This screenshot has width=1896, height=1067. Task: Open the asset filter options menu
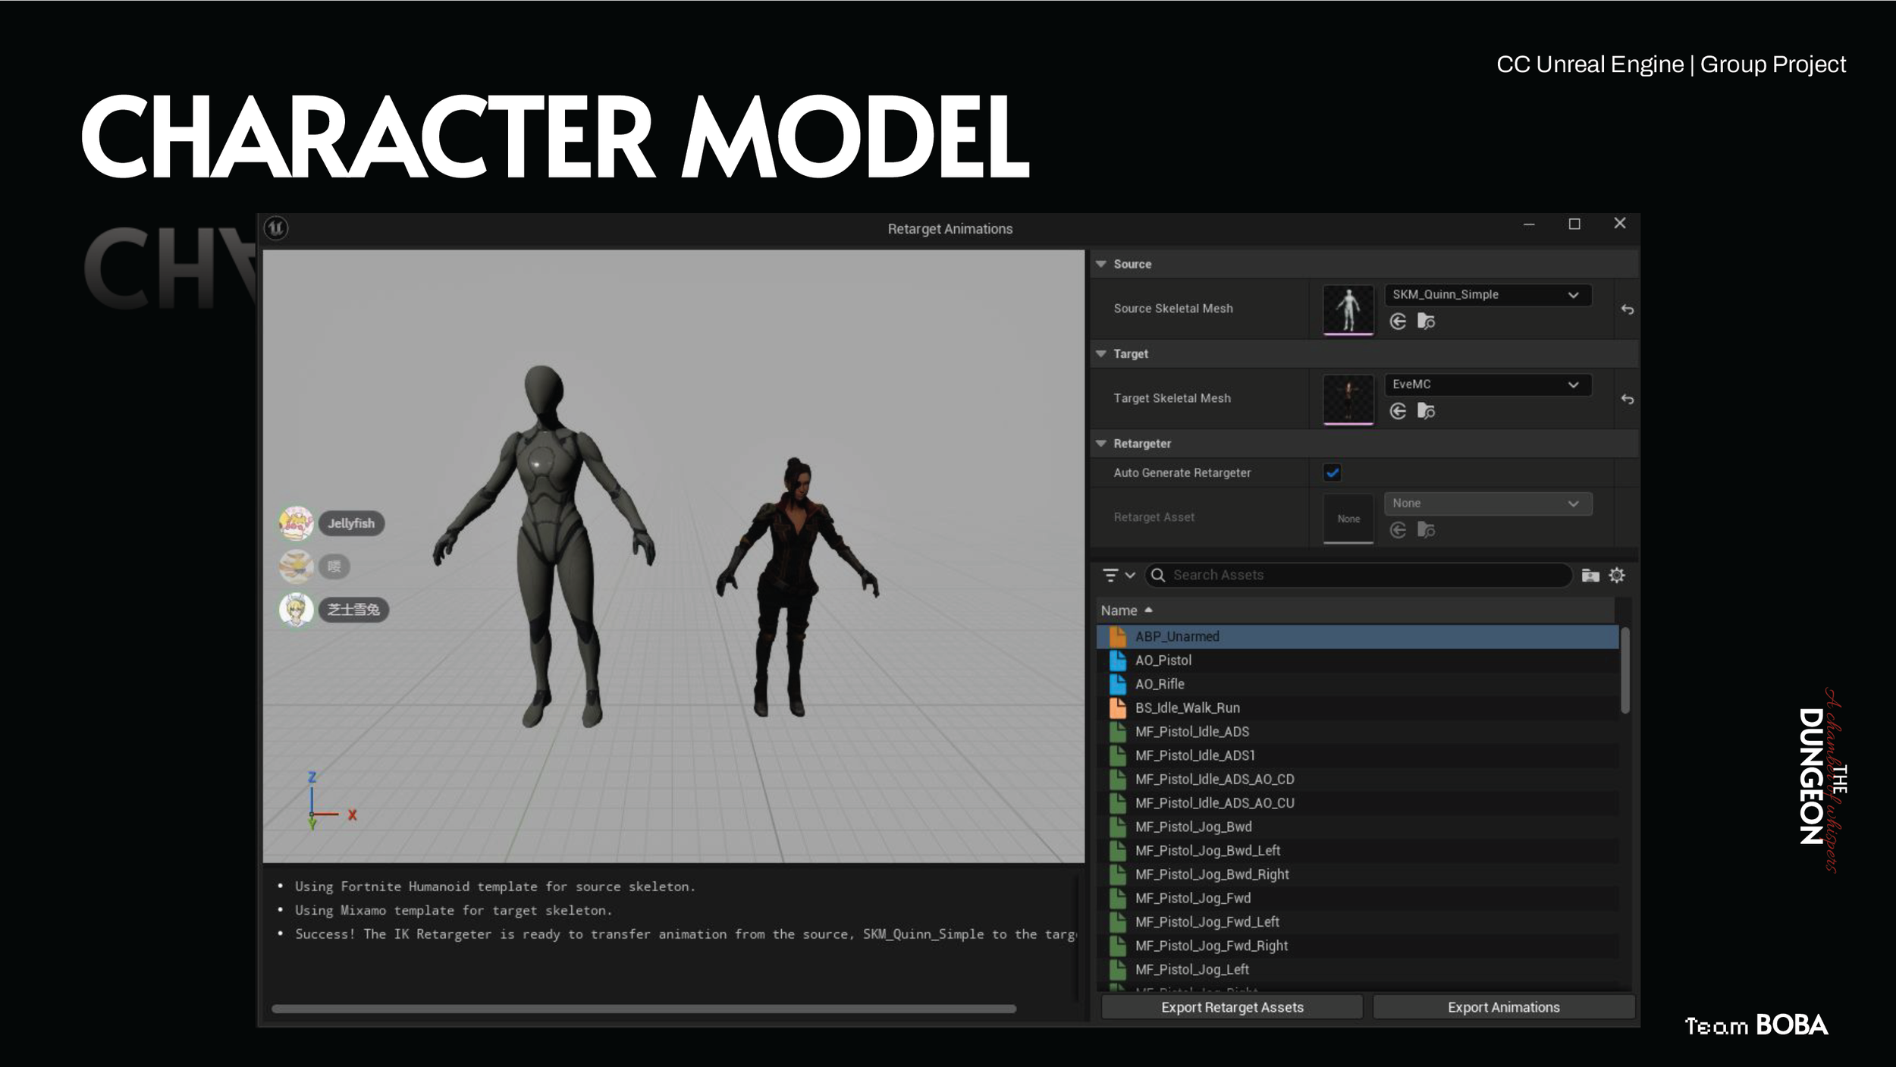pos(1118,576)
